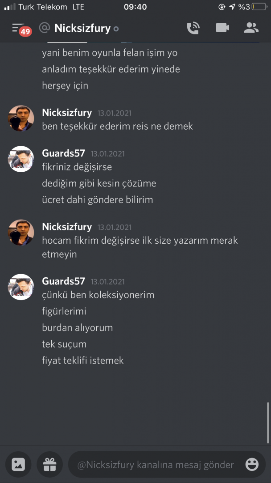The width and height of the screenshot is (271, 483).
Task: Tap Nicksizfury username above 'hocam fikrim değişirse'
Action: 67,227
